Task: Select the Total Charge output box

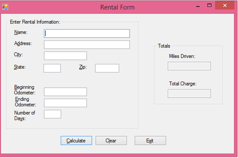Action: pos(189,94)
